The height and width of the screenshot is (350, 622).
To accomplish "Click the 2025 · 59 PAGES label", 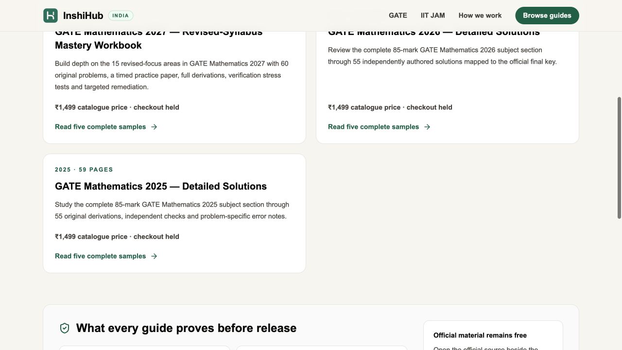I will (x=84, y=170).
